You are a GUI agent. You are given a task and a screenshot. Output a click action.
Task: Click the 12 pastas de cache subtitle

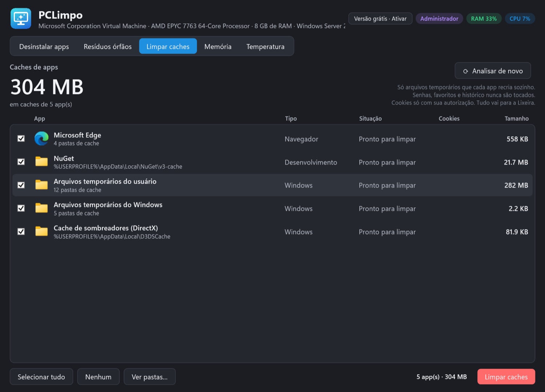(x=77, y=190)
